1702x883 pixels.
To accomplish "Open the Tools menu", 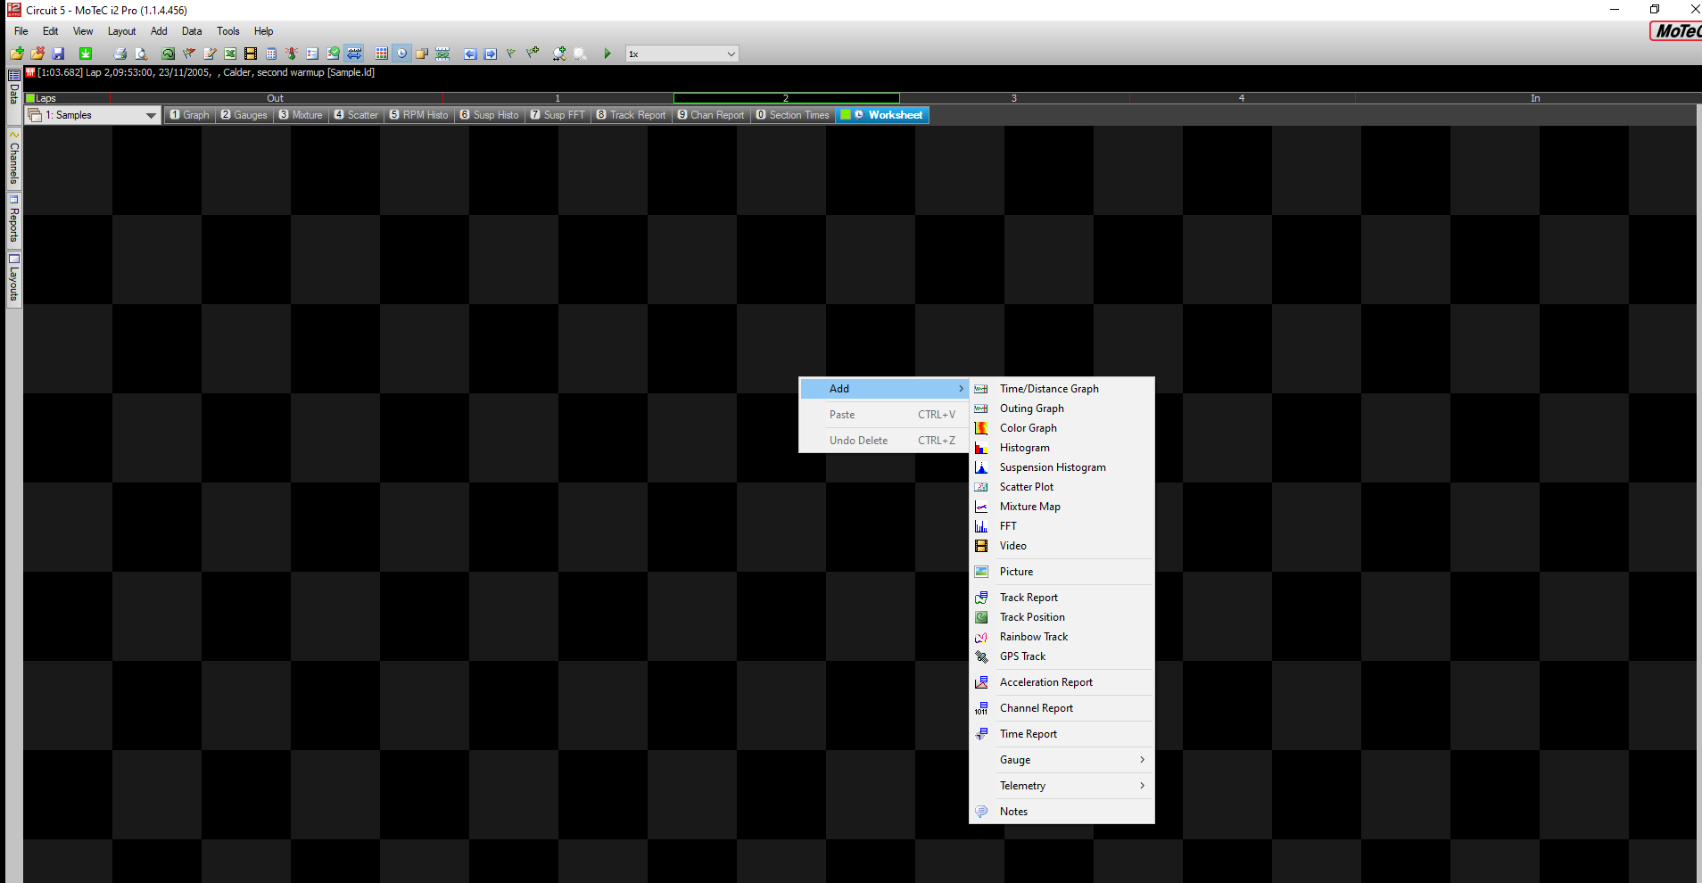I will (x=228, y=31).
